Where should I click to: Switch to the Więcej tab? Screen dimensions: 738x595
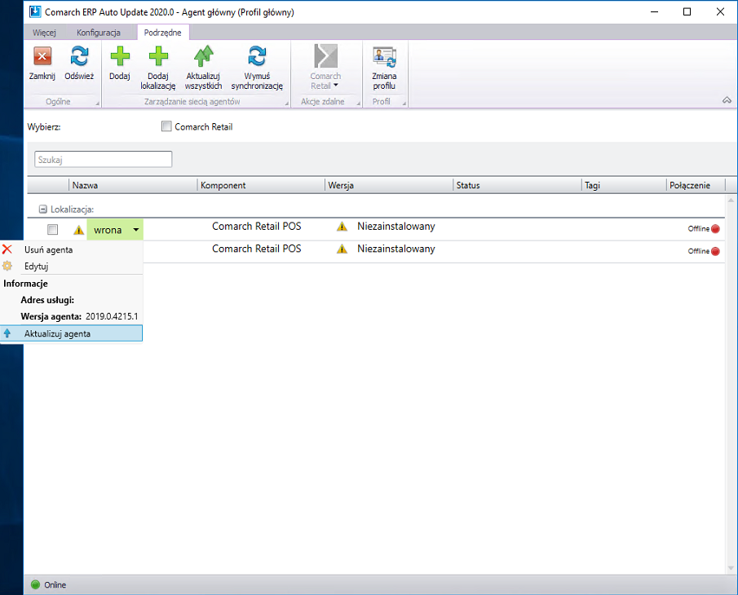(x=44, y=33)
